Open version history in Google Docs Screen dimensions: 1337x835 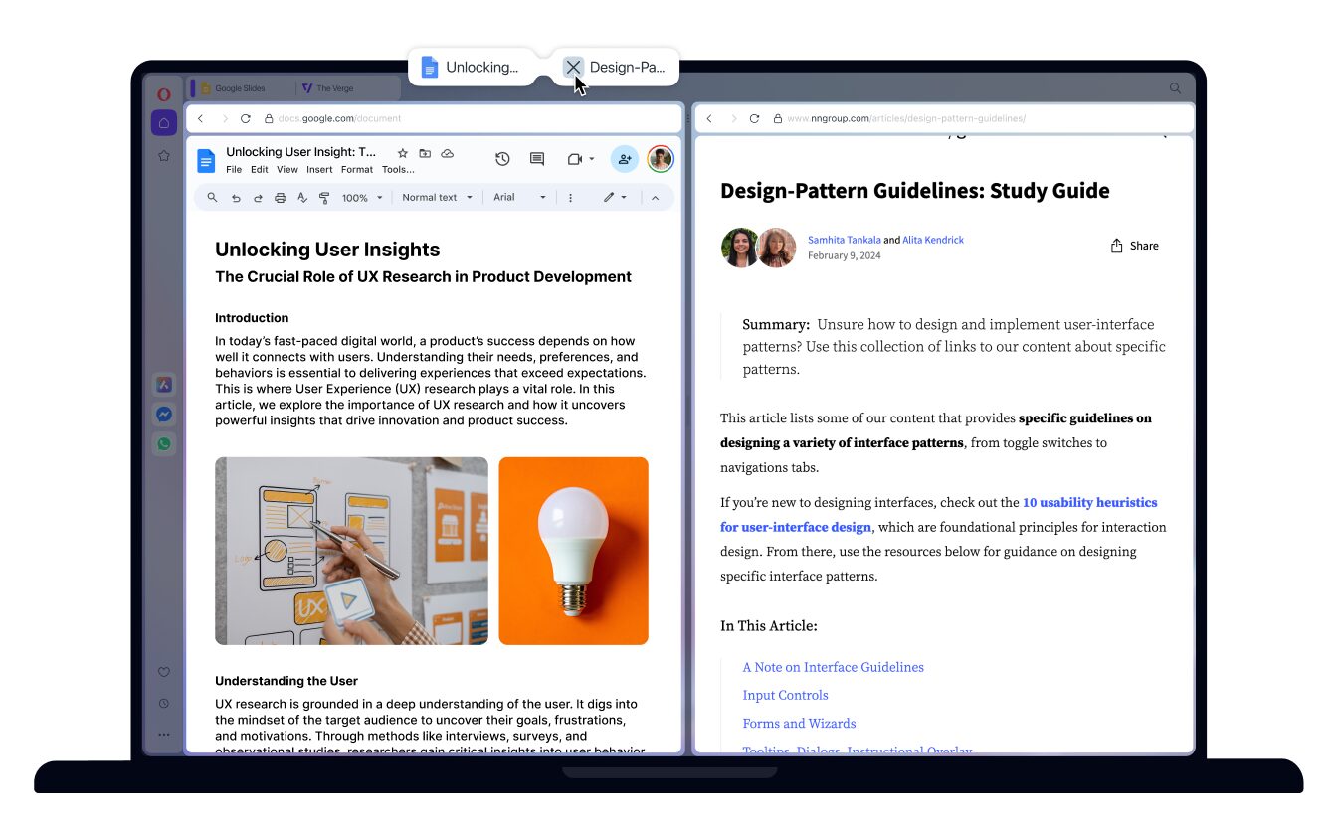coord(502,159)
